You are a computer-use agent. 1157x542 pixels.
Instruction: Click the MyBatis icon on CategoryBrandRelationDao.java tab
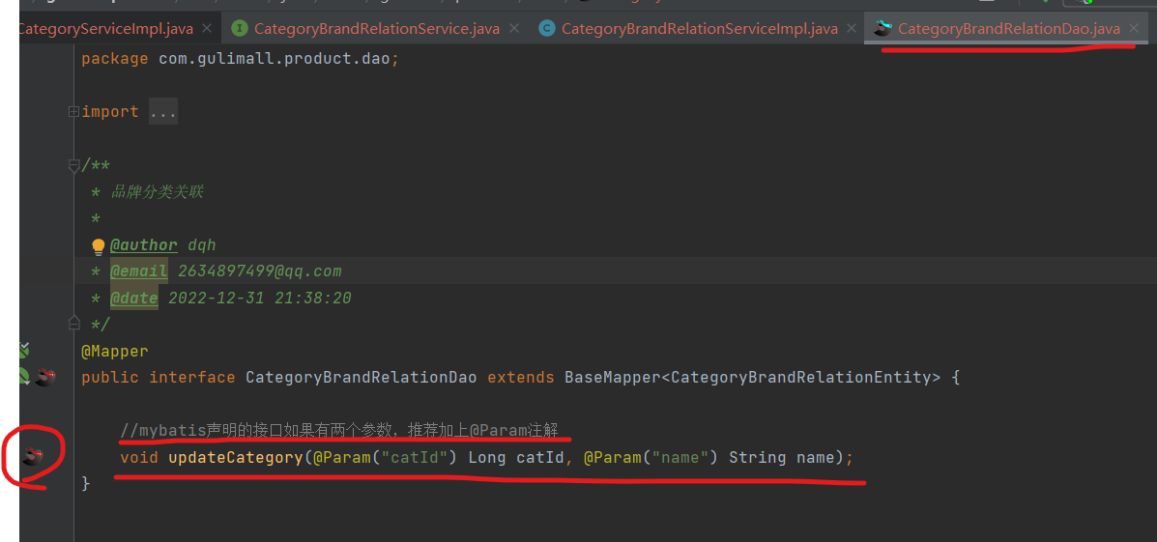click(882, 29)
